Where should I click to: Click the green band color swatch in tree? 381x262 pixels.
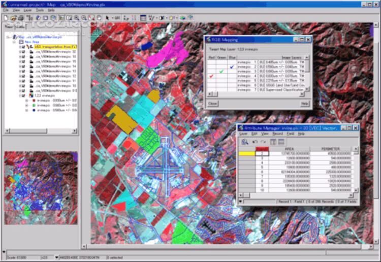pos(34,105)
